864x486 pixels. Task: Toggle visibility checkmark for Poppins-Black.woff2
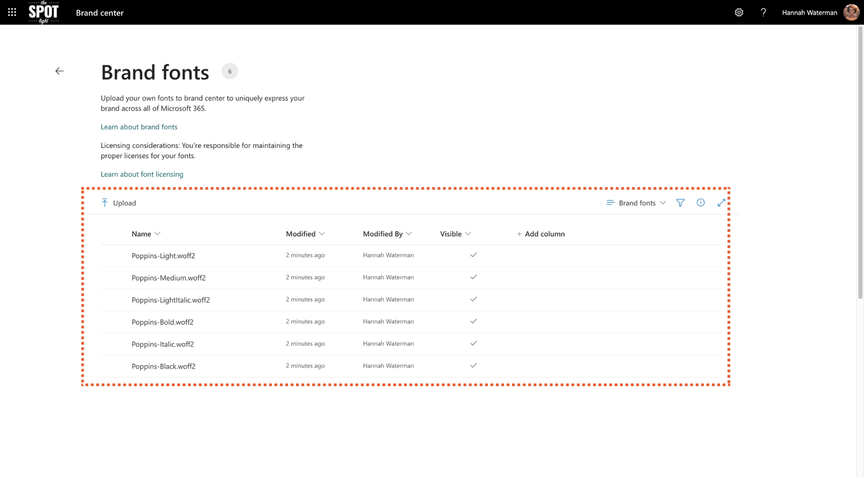(x=474, y=366)
